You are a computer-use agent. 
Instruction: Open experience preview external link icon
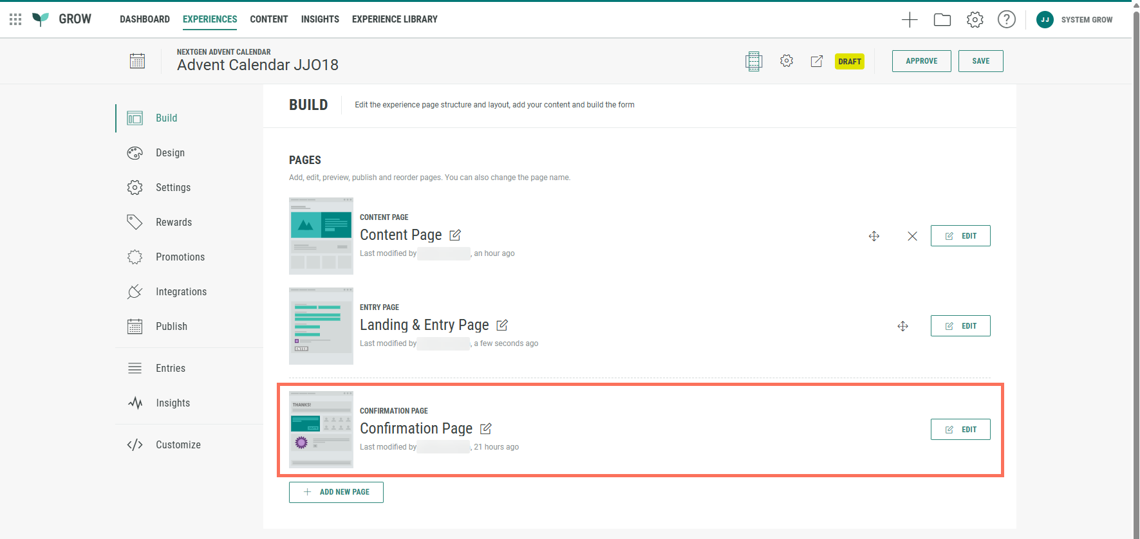point(817,61)
